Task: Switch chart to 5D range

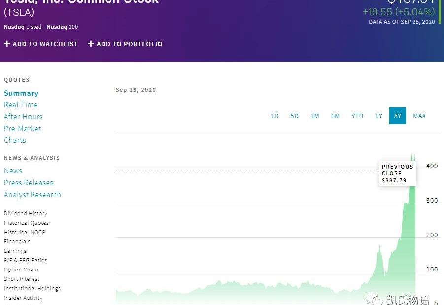Action: click(x=294, y=116)
